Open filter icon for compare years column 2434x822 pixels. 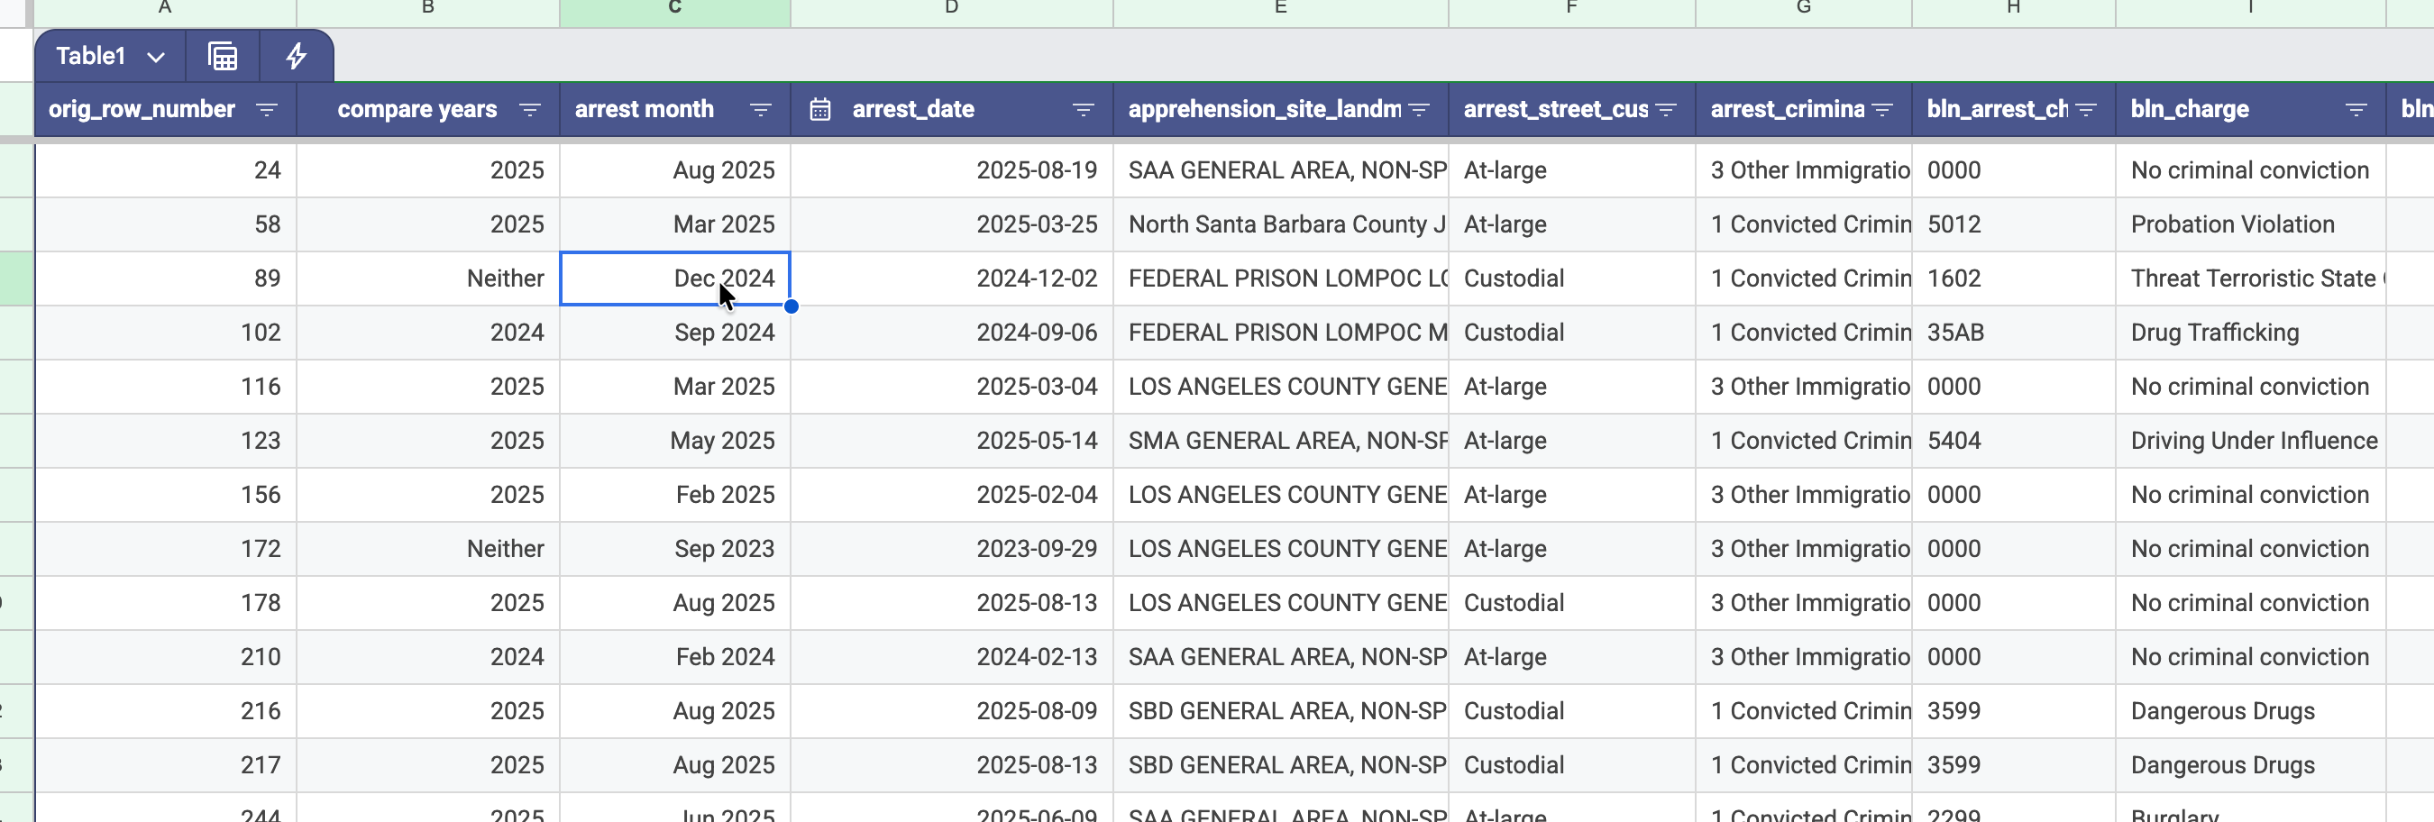(530, 110)
